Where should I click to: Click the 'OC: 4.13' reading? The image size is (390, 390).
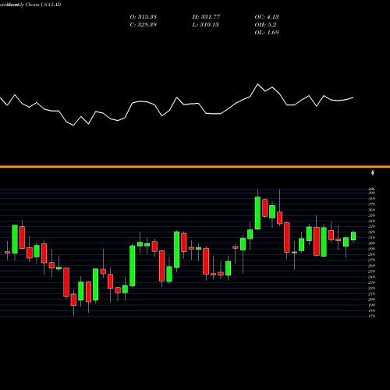pyautogui.click(x=267, y=17)
